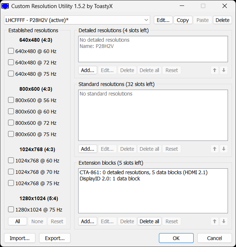Tick 1024x768 @ 70 Hz option
The image size is (236, 247).
click(11, 172)
